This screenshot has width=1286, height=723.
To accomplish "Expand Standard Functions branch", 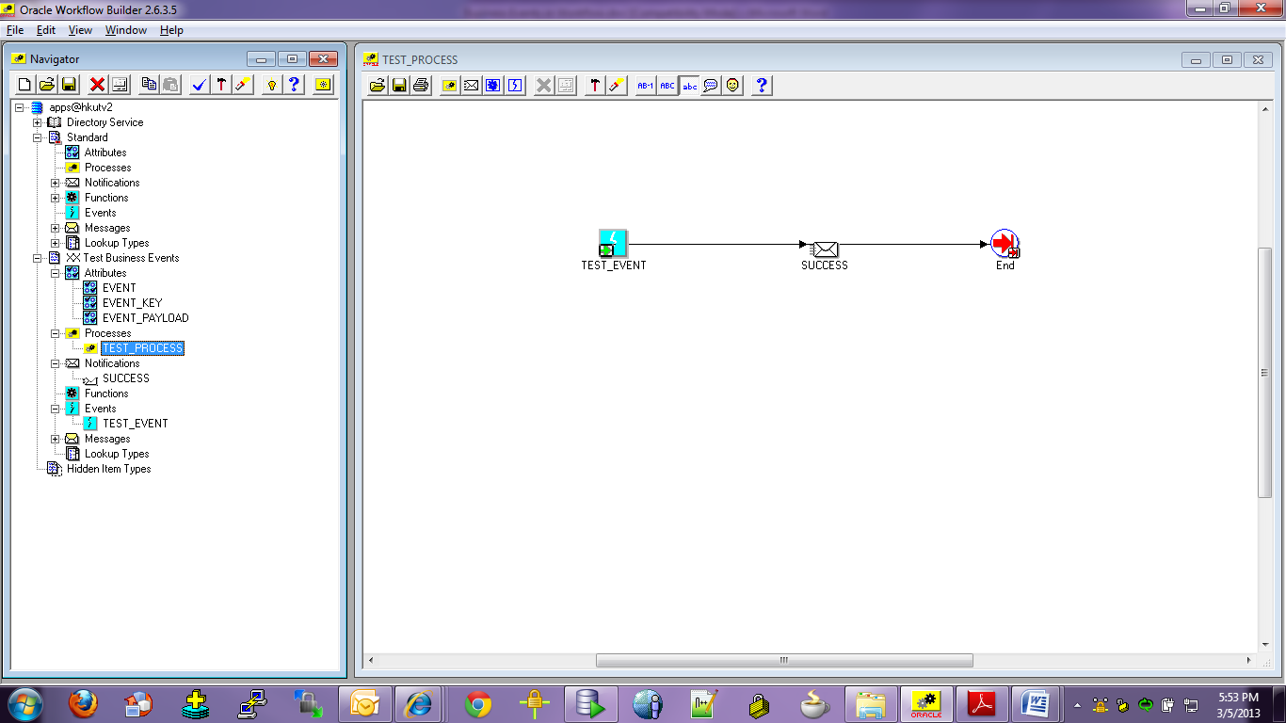I will click(56, 198).
